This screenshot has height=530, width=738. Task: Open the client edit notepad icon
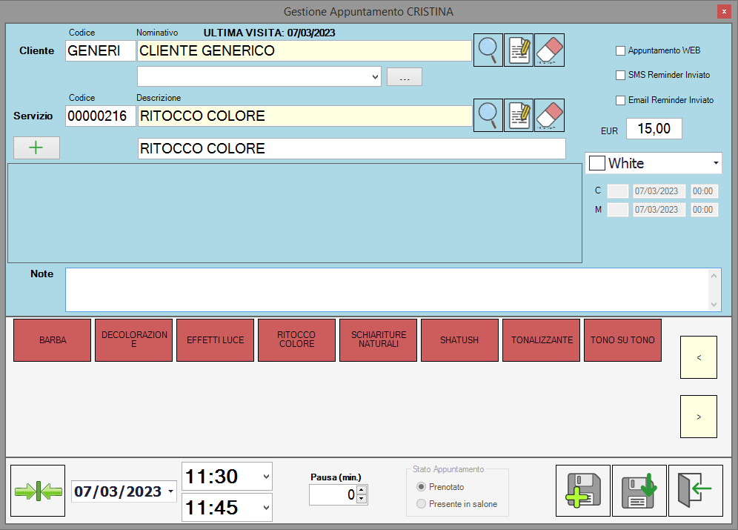519,50
